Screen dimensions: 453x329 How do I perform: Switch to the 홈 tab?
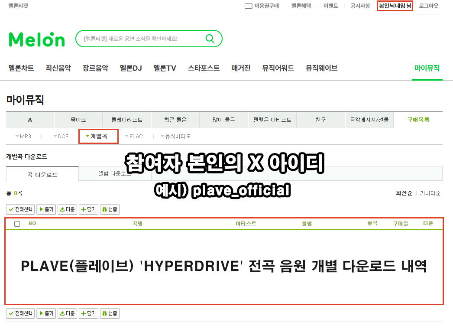click(x=30, y=120)
